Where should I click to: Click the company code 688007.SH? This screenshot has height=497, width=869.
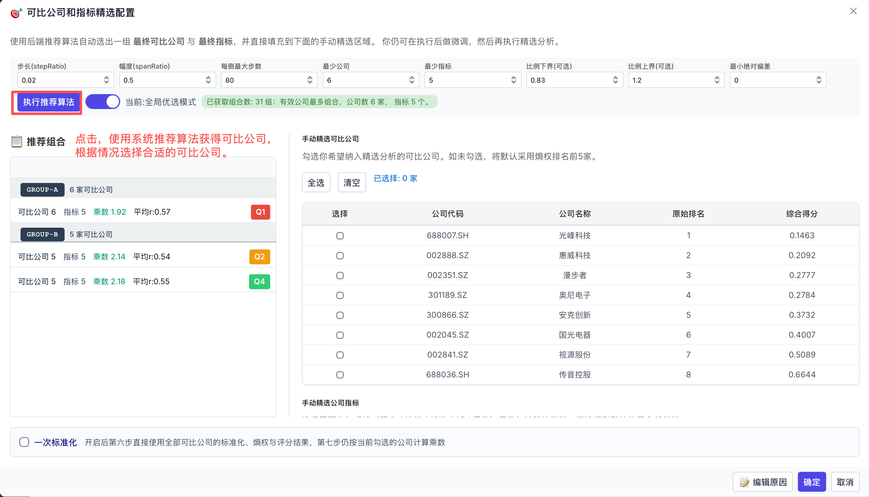tap(447, 235)
